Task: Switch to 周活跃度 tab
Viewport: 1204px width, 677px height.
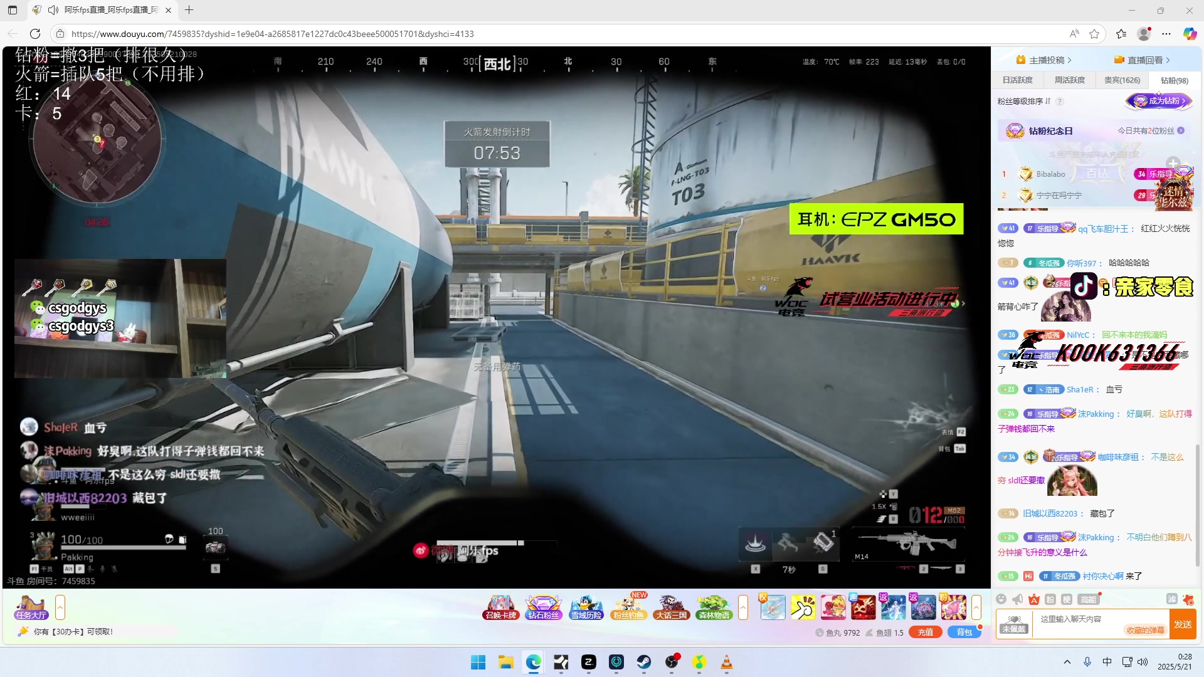Action: click(x=1069, y=80)
